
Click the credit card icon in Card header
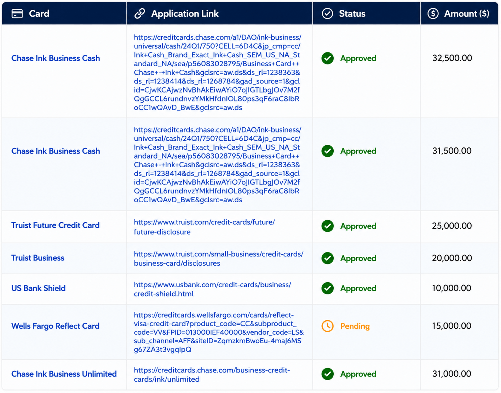17,13
